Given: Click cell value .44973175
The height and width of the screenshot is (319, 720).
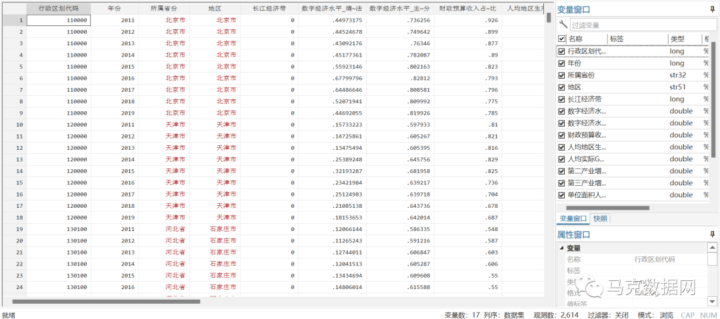Looking at the screenshot, I should [x=332, y=20].
